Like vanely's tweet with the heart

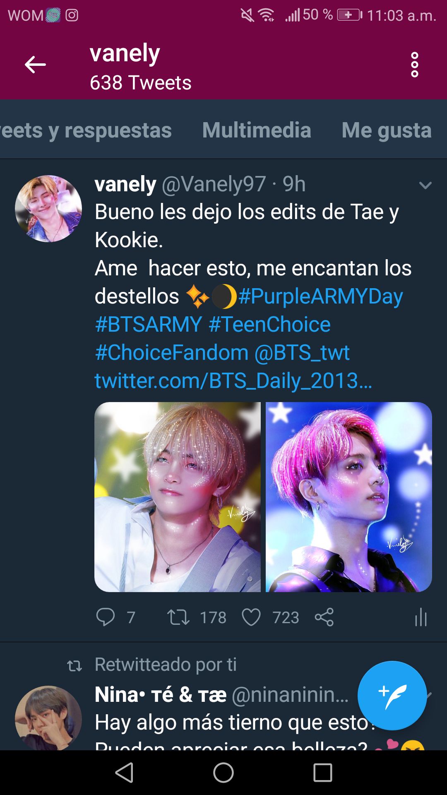[251, 617]
